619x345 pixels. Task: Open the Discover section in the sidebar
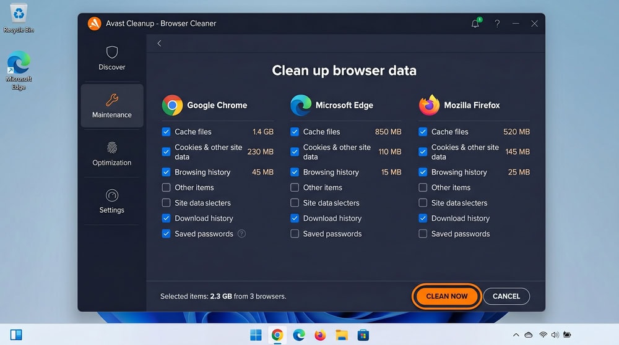(x=111, y=58)
